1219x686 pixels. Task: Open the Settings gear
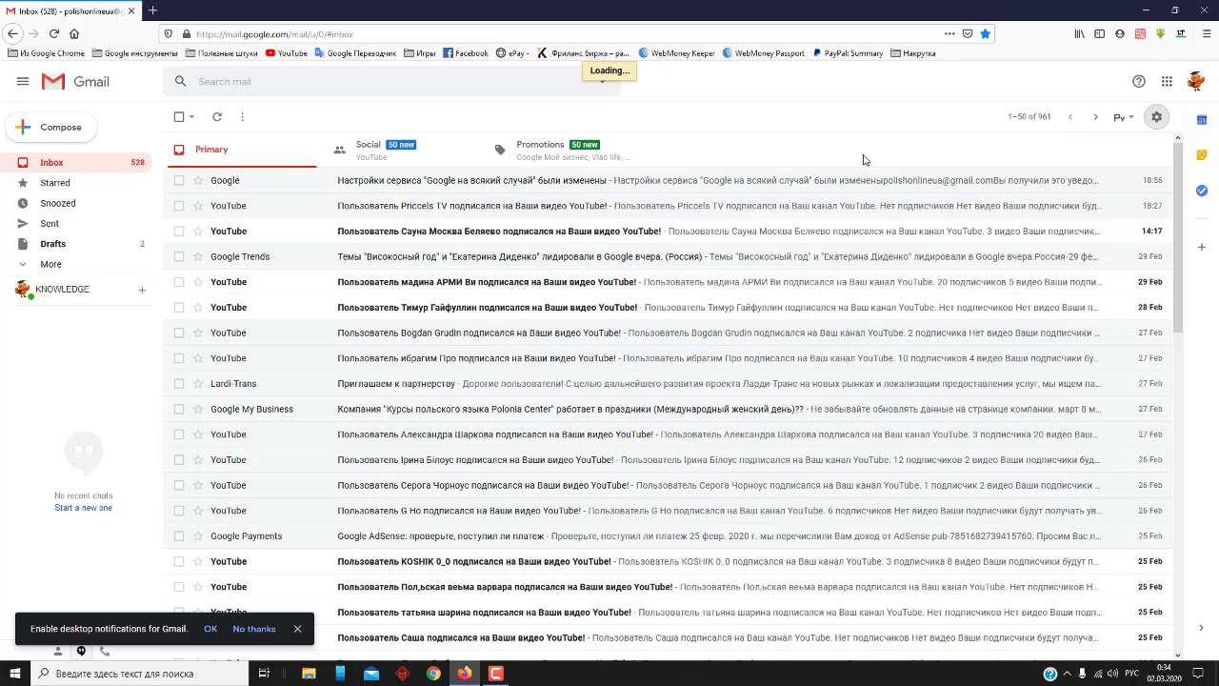pos(1156,117)
